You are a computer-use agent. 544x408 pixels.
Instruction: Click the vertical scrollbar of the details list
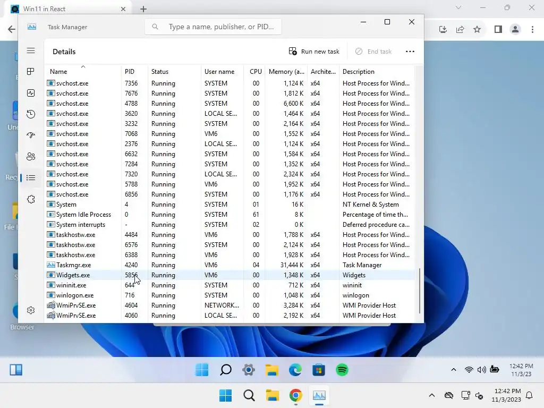coord(420,291)
